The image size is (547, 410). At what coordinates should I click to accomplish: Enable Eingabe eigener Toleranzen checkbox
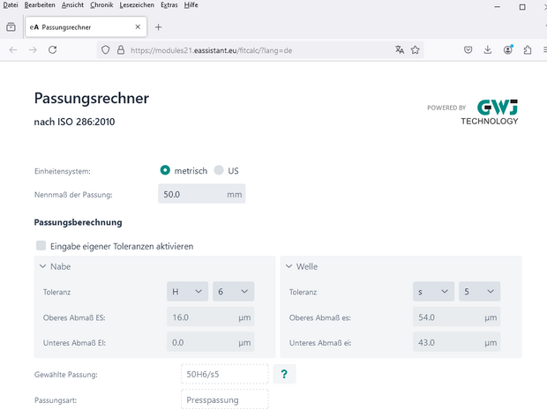click(41, 246)
